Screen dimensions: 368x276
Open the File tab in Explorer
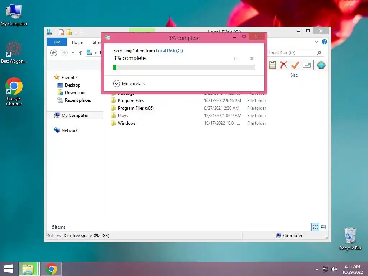point(56,42)
